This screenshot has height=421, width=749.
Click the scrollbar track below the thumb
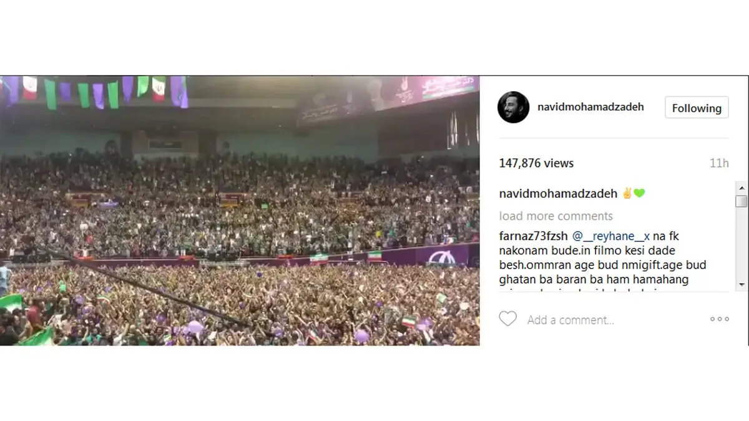[x=741, y=243]
